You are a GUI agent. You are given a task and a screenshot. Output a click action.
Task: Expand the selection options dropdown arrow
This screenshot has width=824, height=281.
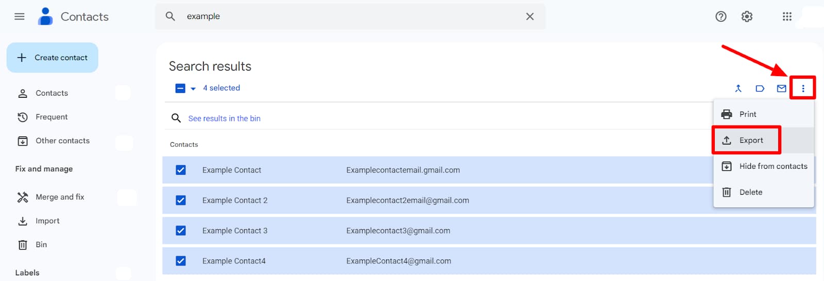click(193, 89)
